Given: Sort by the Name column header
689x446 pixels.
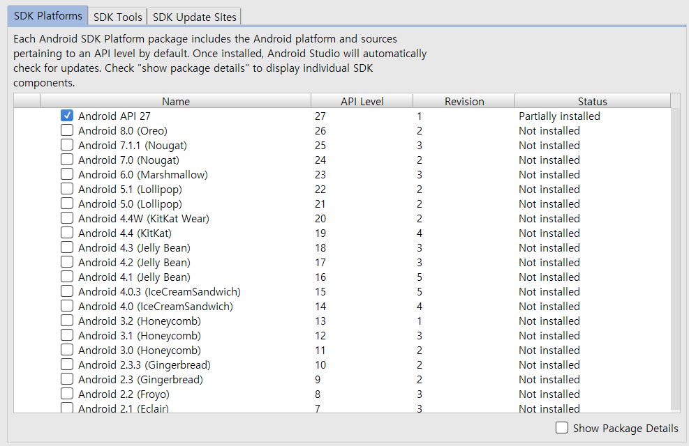Looking at the screenshot, I should [176, 101].
